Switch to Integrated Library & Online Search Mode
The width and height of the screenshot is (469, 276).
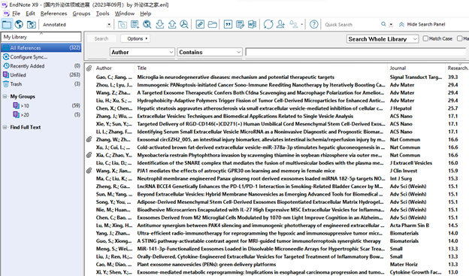pos(32,24)
